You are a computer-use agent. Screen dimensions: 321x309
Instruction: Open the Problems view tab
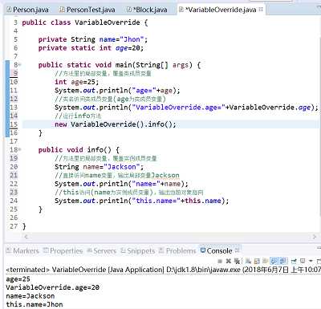pyautogui.click(x=177, y=251)
